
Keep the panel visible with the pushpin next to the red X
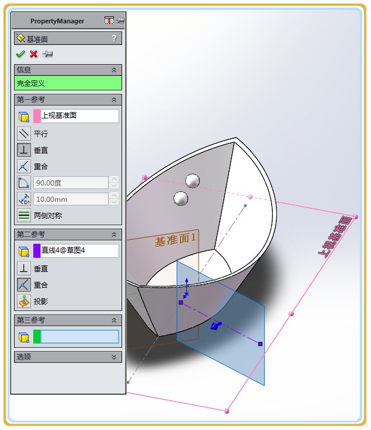click(x=47, y=54)
